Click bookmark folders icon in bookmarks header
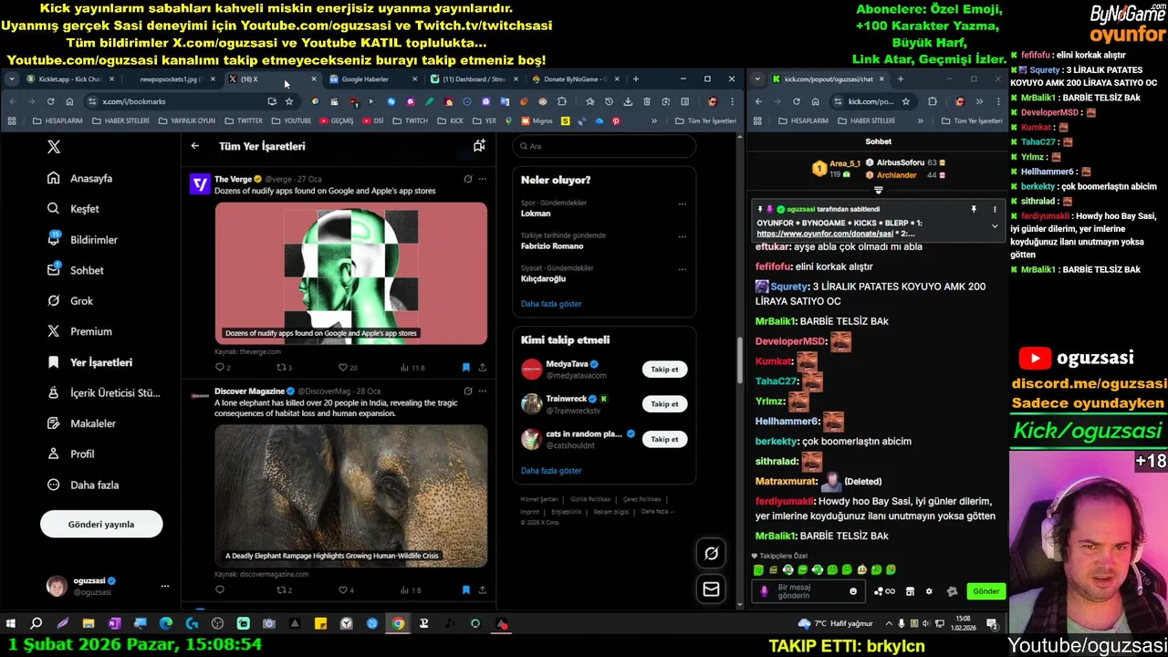The width and height of the screenshot is (1168, 657). pyautogui.click(x=479, y=146)
